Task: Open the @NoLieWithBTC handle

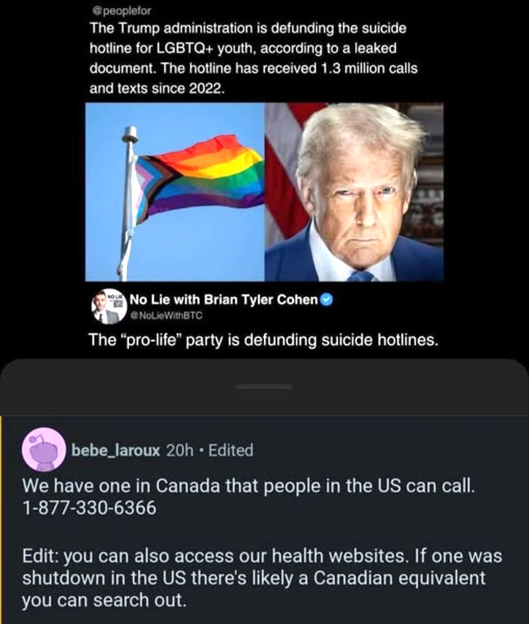Action: pyautogui.click(x=167, y=316)
